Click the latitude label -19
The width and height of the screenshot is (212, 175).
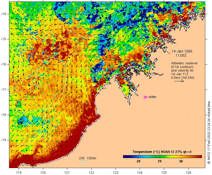point(3,140)
